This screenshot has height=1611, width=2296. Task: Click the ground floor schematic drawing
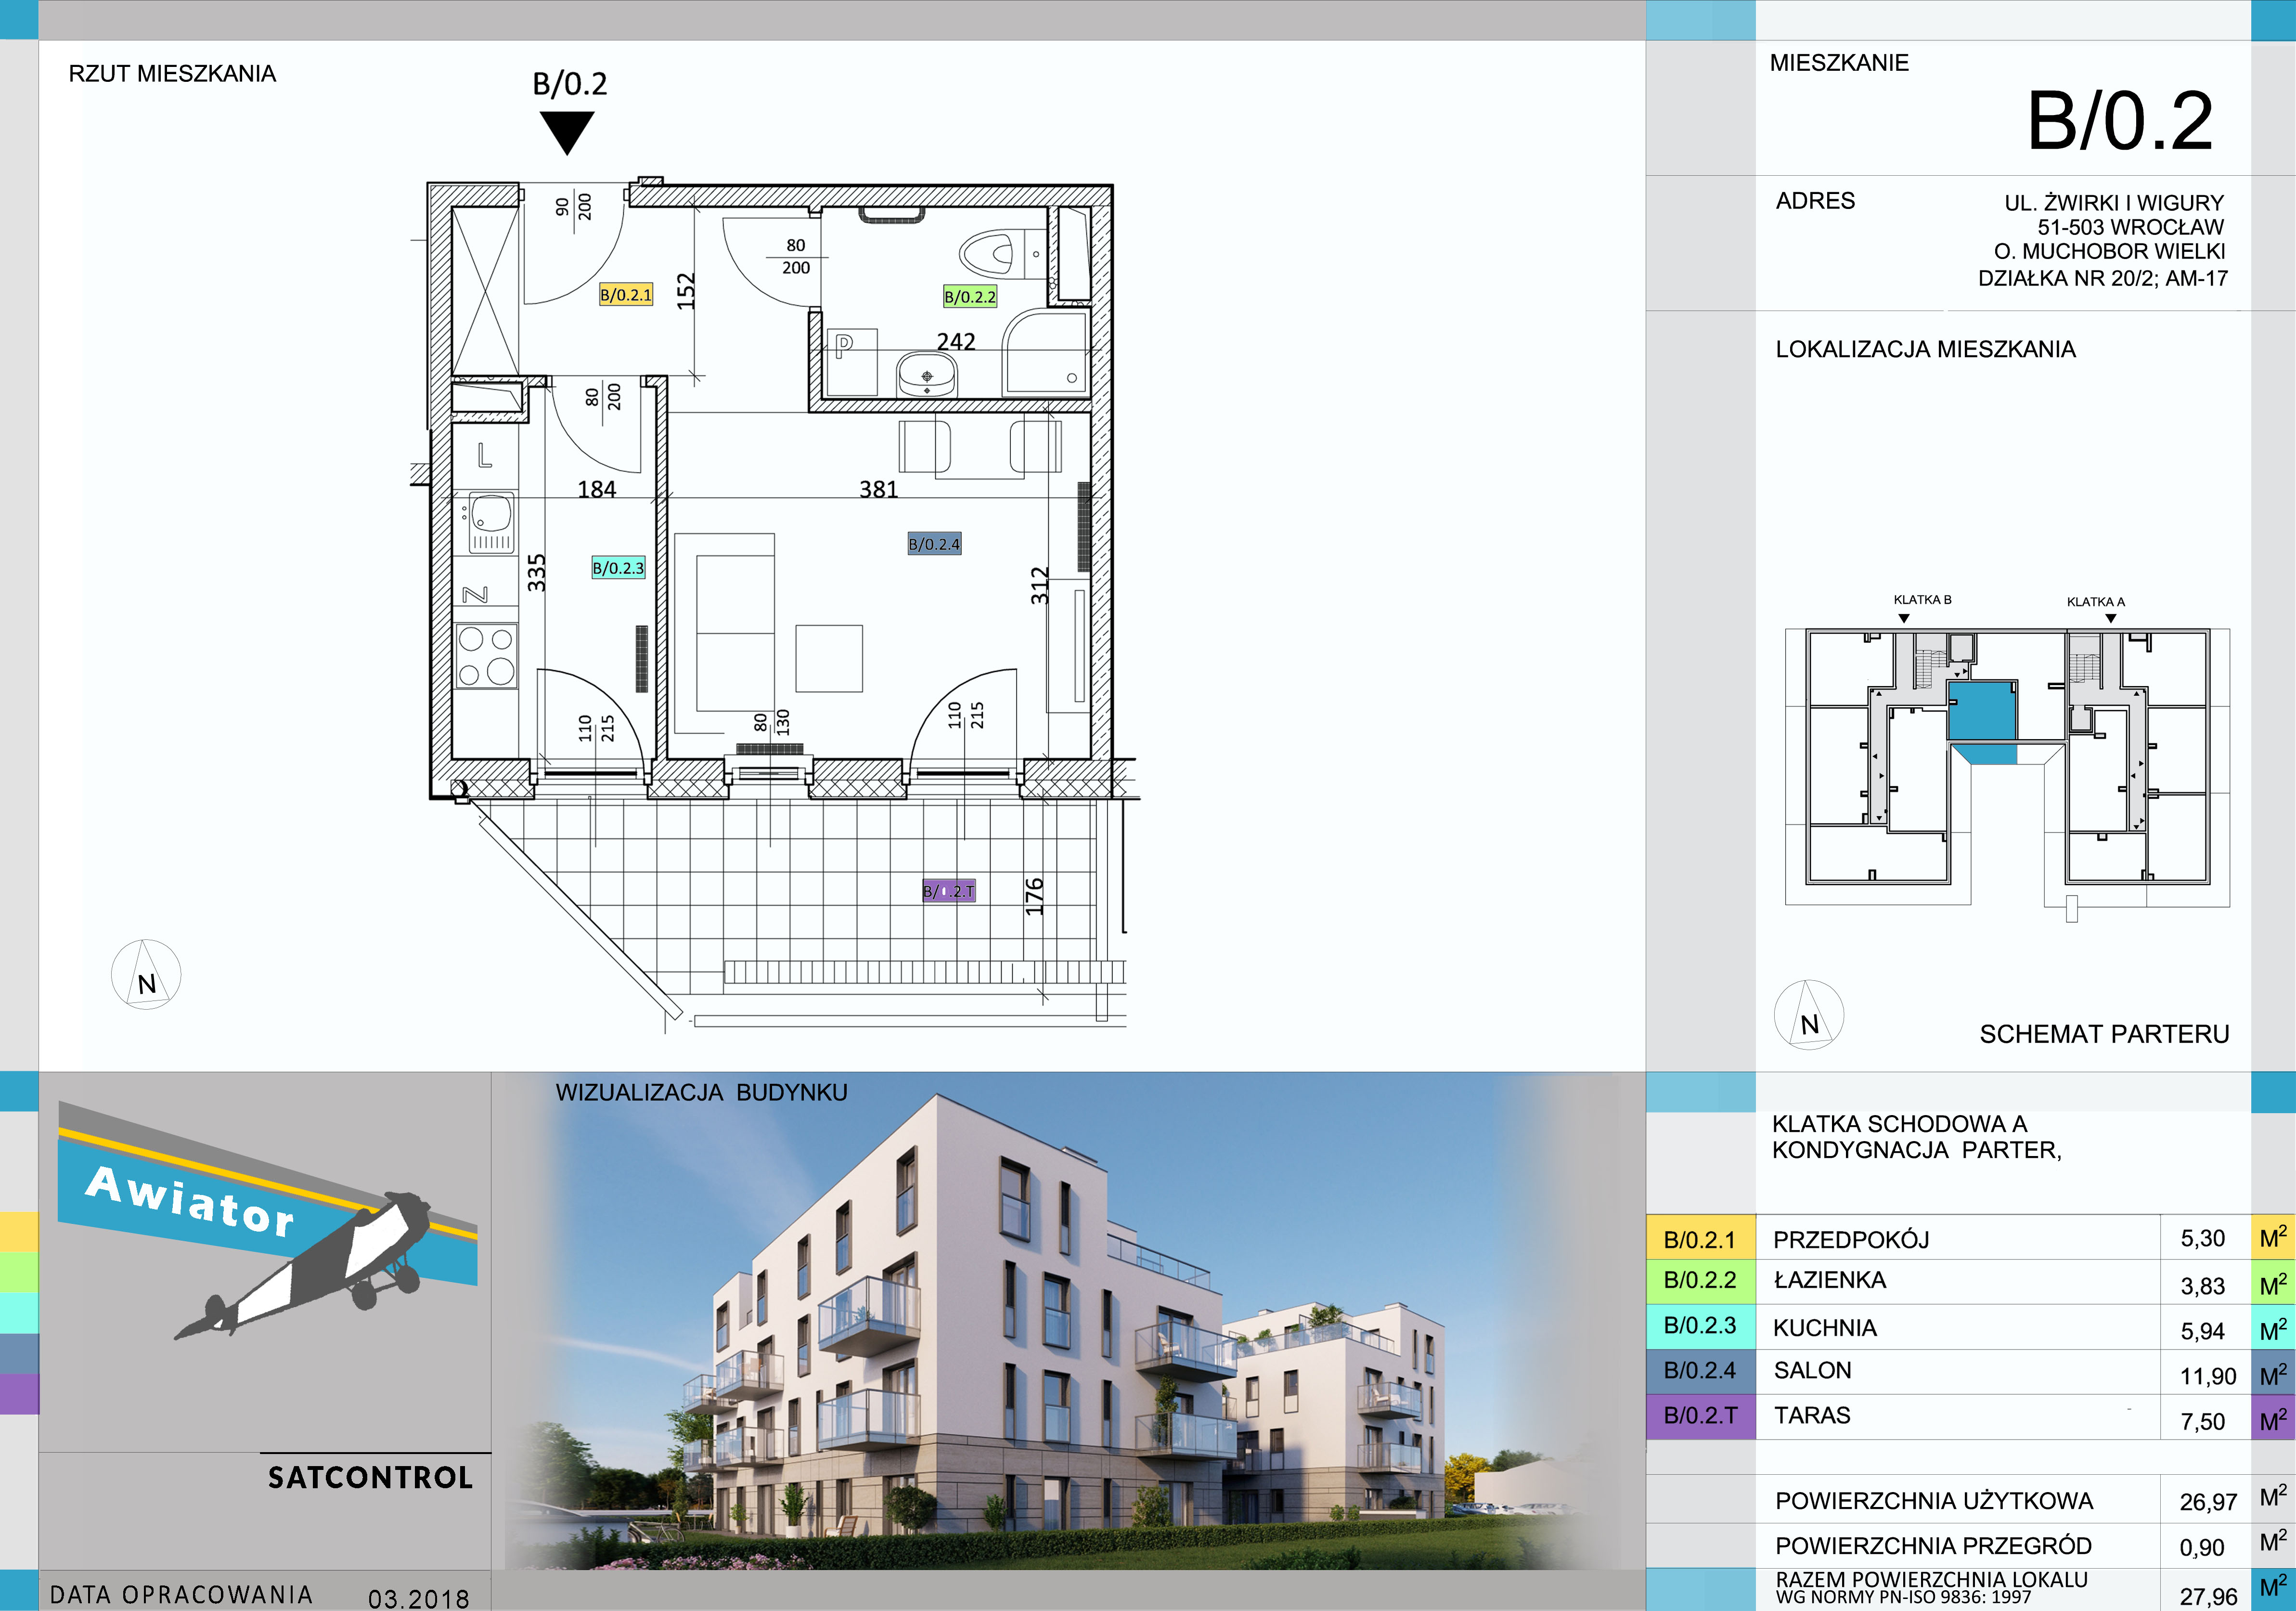(2007, 768)
